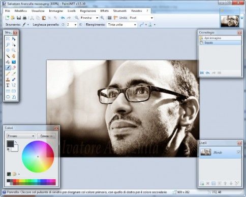Select the Move Selected Pixels tool

click(14, 39)
